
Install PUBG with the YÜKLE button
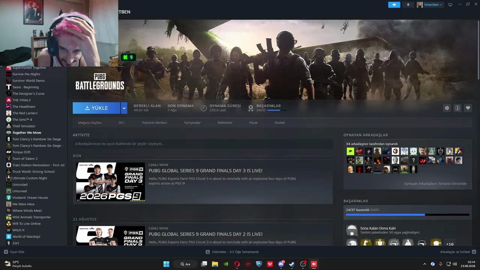[96, 108]
